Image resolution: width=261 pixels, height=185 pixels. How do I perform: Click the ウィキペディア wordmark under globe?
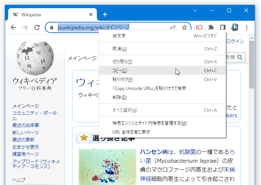[x=35, y=81]
